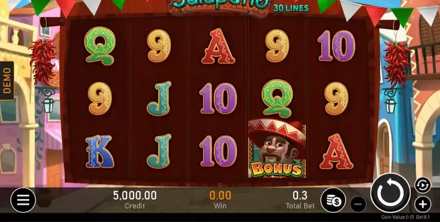Viewport: 440px width, 222px height.
Task: Spin the reels with the round arrow button
Action: pyautogui.click(x=390, y=193)
